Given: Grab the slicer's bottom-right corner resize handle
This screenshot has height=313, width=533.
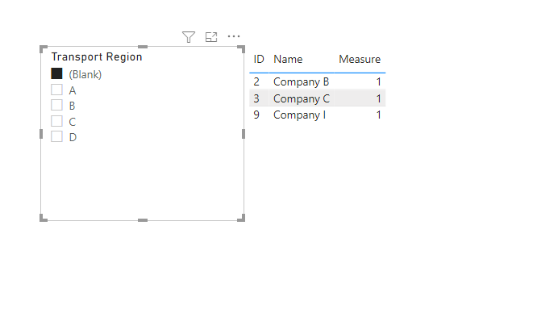Looking at the screenshot, I should click(x=241, y=218).
